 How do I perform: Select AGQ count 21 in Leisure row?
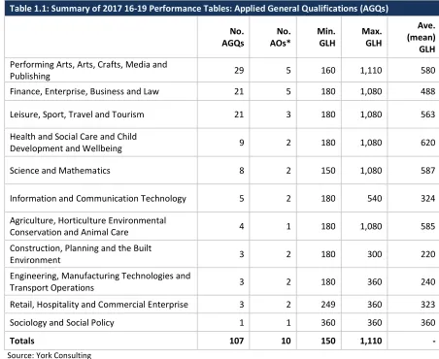tap(239, 114)
